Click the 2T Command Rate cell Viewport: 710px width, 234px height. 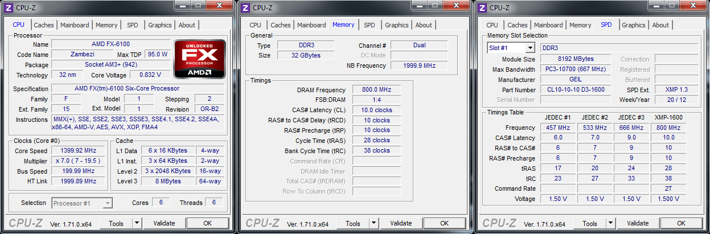(668, 189)
